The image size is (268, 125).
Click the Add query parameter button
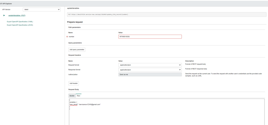click(77, 50)
